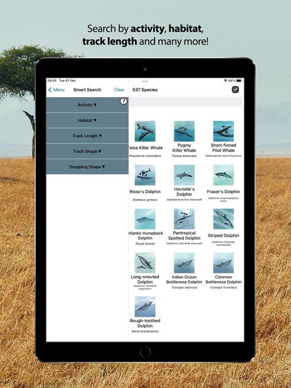Viewport: 291px width, 388px height.
Task: Expand the Dropping Shape filter
Action: tap(87, 167)
